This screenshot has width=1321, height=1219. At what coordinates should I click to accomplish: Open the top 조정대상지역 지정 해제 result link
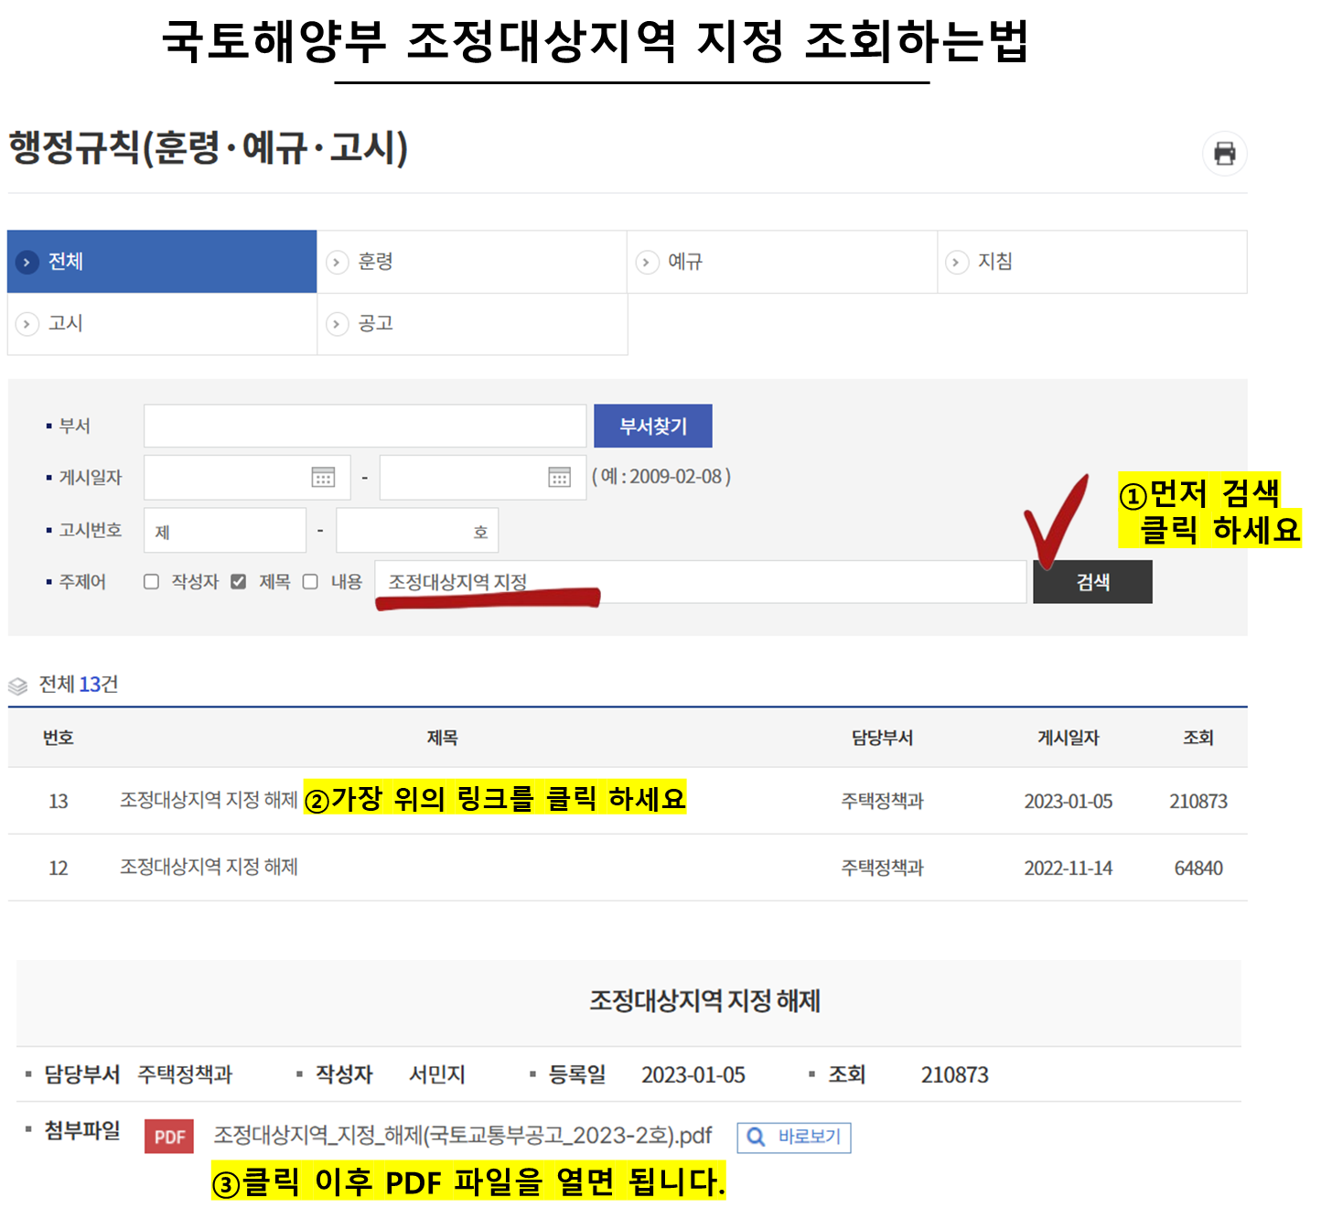(x=209, y=801)
